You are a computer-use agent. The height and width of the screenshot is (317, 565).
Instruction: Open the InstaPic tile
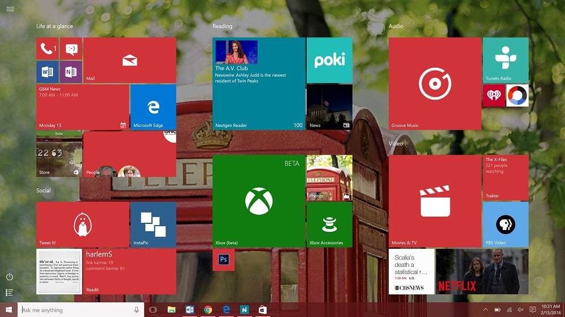(153, 224)
